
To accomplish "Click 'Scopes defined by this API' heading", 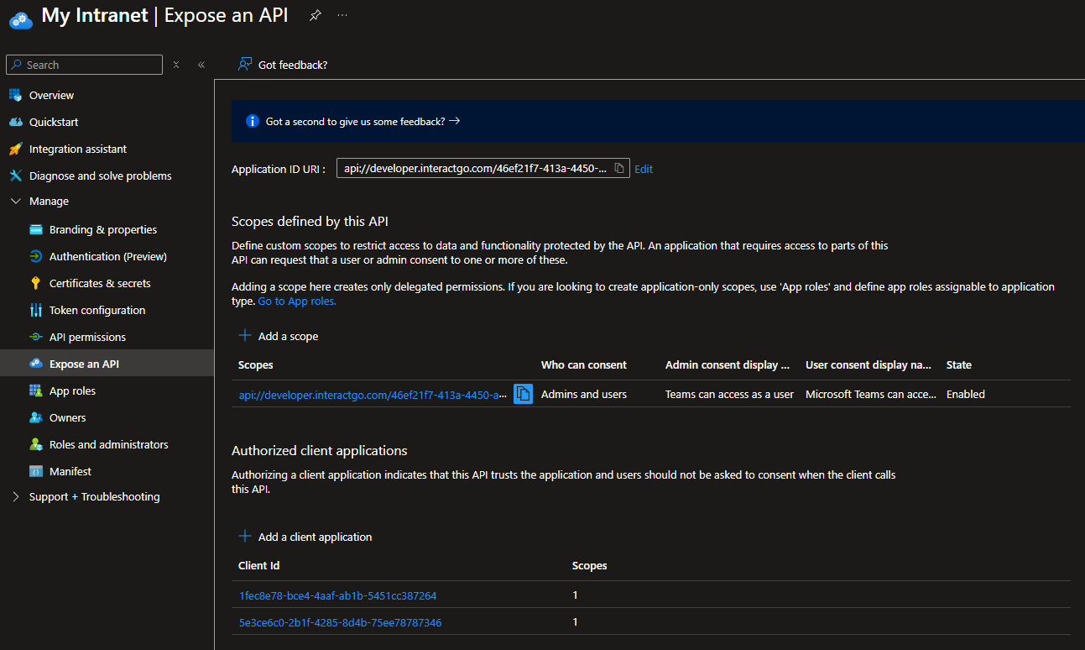I will tap(310, 221).
